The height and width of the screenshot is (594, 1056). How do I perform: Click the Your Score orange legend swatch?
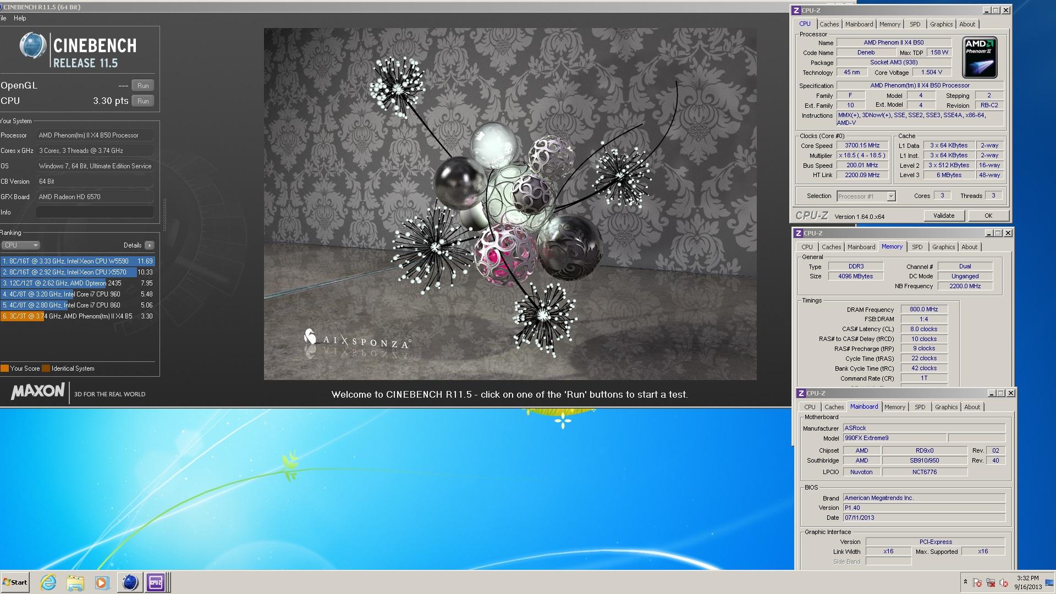[x=4, y=369]
